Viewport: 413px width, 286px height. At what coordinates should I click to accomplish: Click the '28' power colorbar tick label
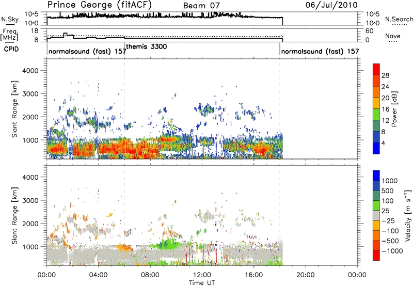pos(385,75)
